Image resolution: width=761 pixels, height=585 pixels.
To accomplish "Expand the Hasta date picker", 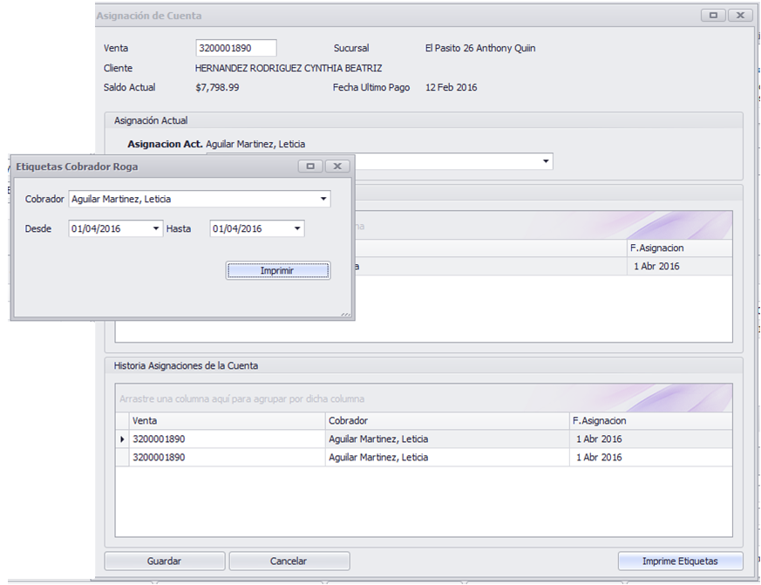I will coord(297,228).
